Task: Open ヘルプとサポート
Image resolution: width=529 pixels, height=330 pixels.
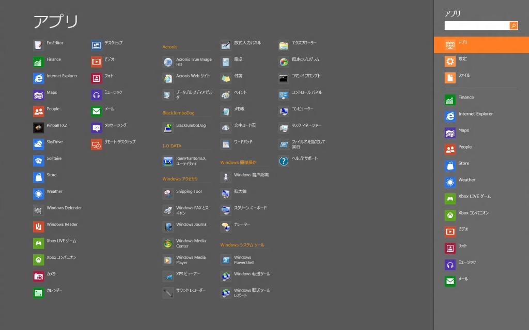Action: (284, 161)
